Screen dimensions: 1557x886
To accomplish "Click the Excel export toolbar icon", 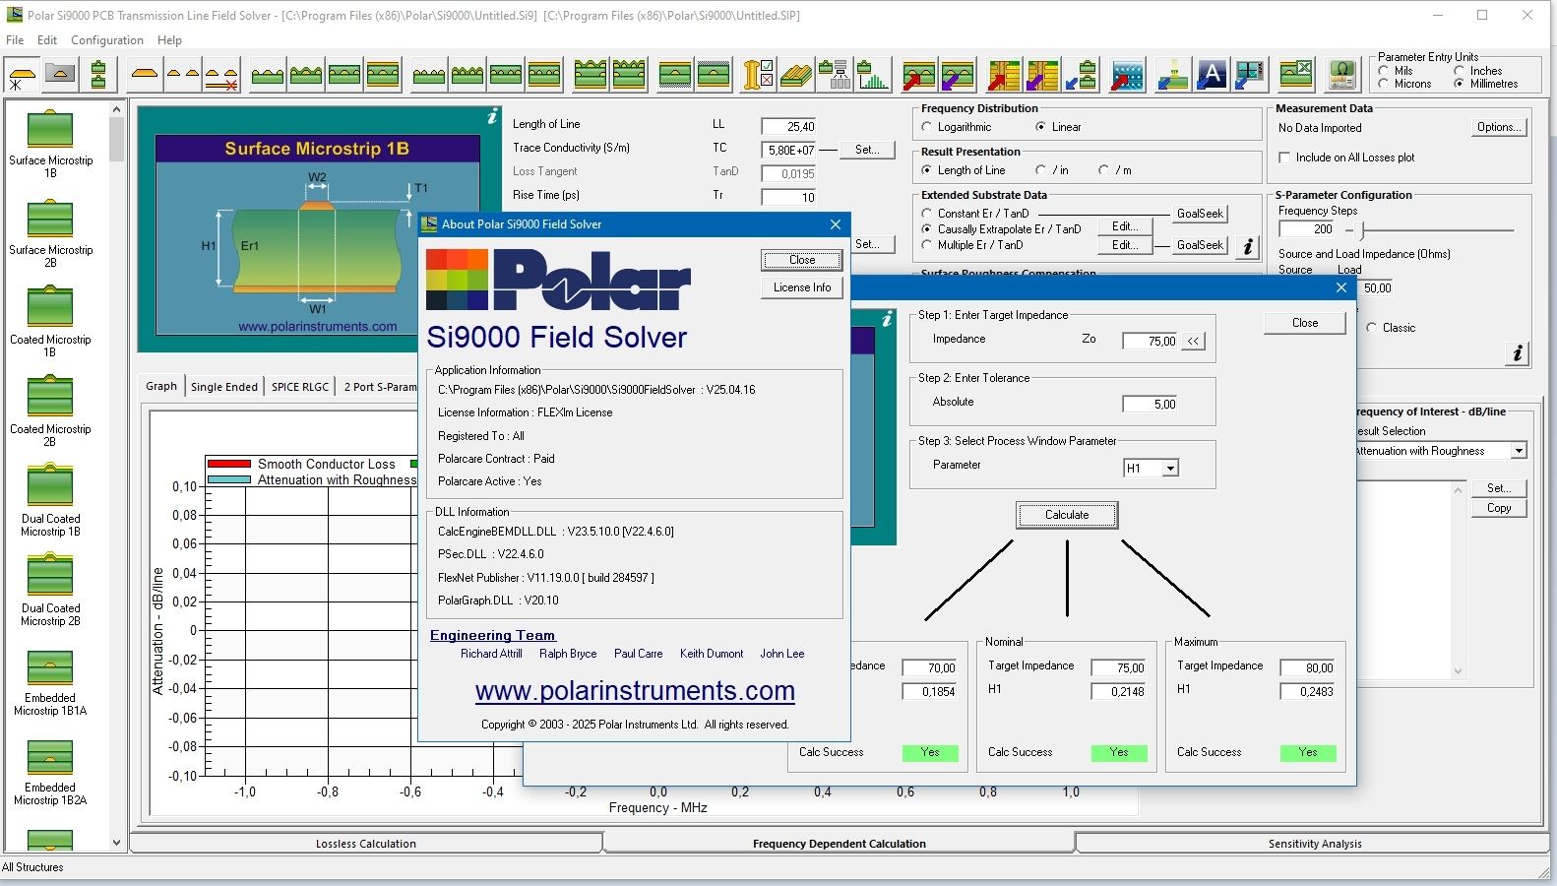I will coord(1296,75).
